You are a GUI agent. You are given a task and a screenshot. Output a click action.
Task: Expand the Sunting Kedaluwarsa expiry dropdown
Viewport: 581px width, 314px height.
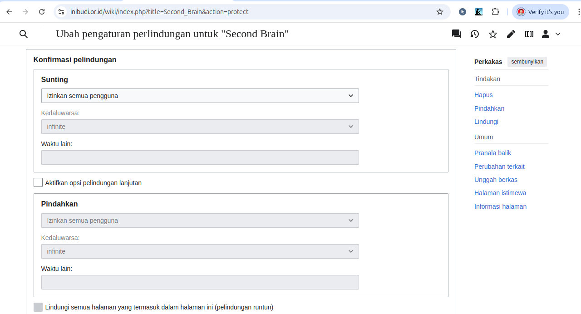[200, 127]
